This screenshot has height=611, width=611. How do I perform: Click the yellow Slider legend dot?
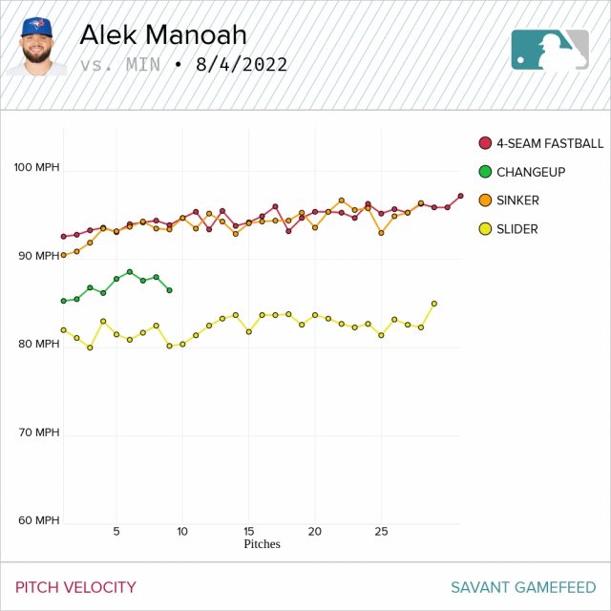click(485, 229)
